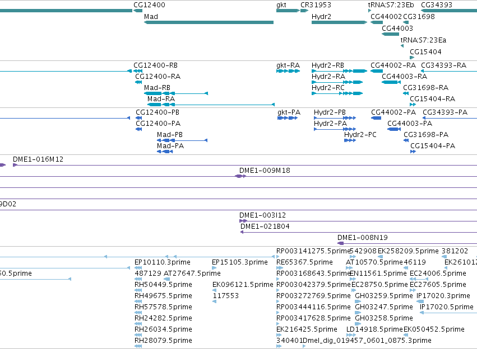This screenshot has width=477, height=349.
Task: Select the CG34393-PA protein label
Action: [x=444, y=112]
